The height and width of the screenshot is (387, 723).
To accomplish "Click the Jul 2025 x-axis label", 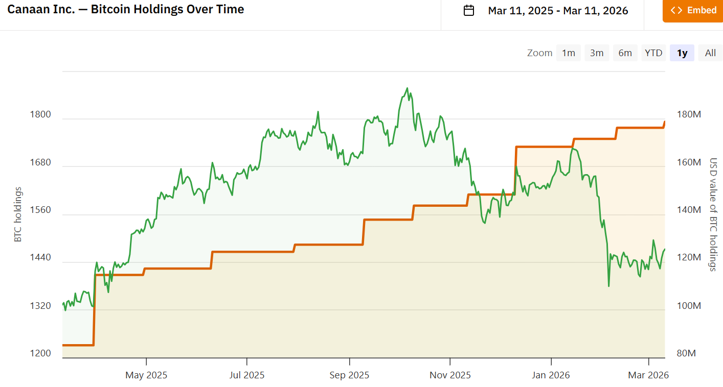I will 247,375.
